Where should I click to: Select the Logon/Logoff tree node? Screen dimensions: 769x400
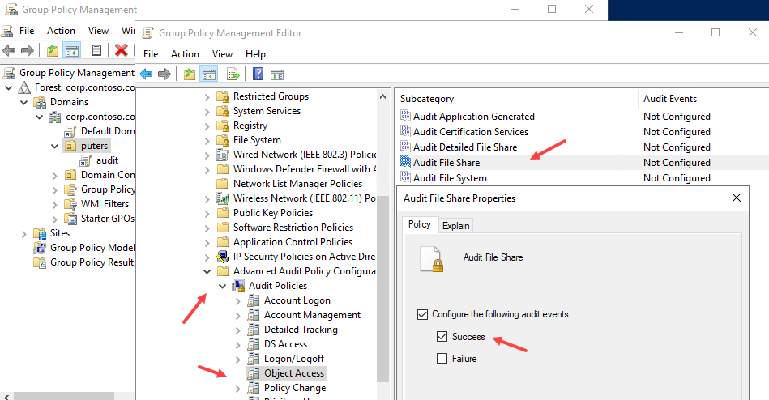click(294, 359)
